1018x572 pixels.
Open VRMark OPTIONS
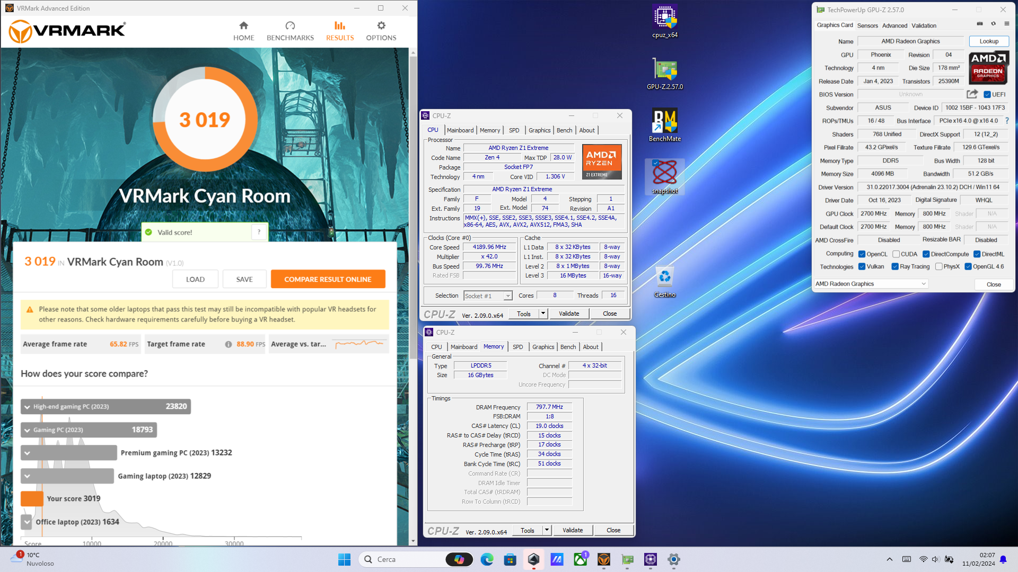click(x=381, y=31)
